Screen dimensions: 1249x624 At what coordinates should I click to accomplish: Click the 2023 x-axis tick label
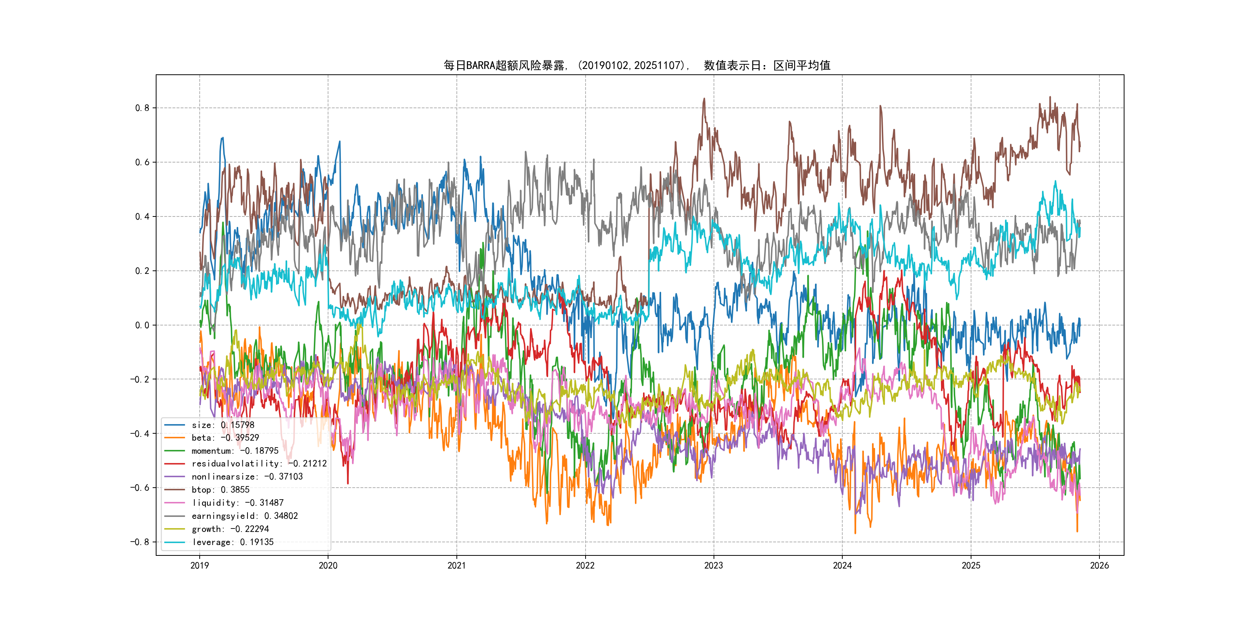[x=713, y=565]
